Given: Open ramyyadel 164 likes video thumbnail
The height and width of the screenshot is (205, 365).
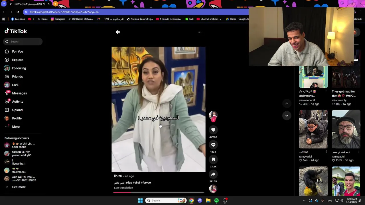Looking at the screenshot, I should 313,129.
